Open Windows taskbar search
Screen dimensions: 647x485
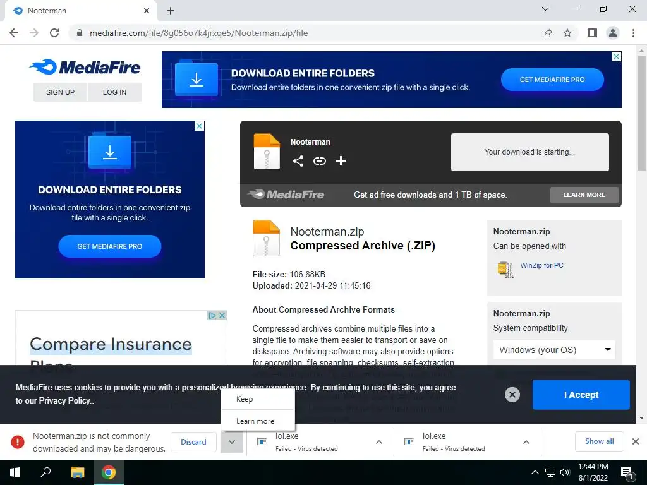(45, 472)
